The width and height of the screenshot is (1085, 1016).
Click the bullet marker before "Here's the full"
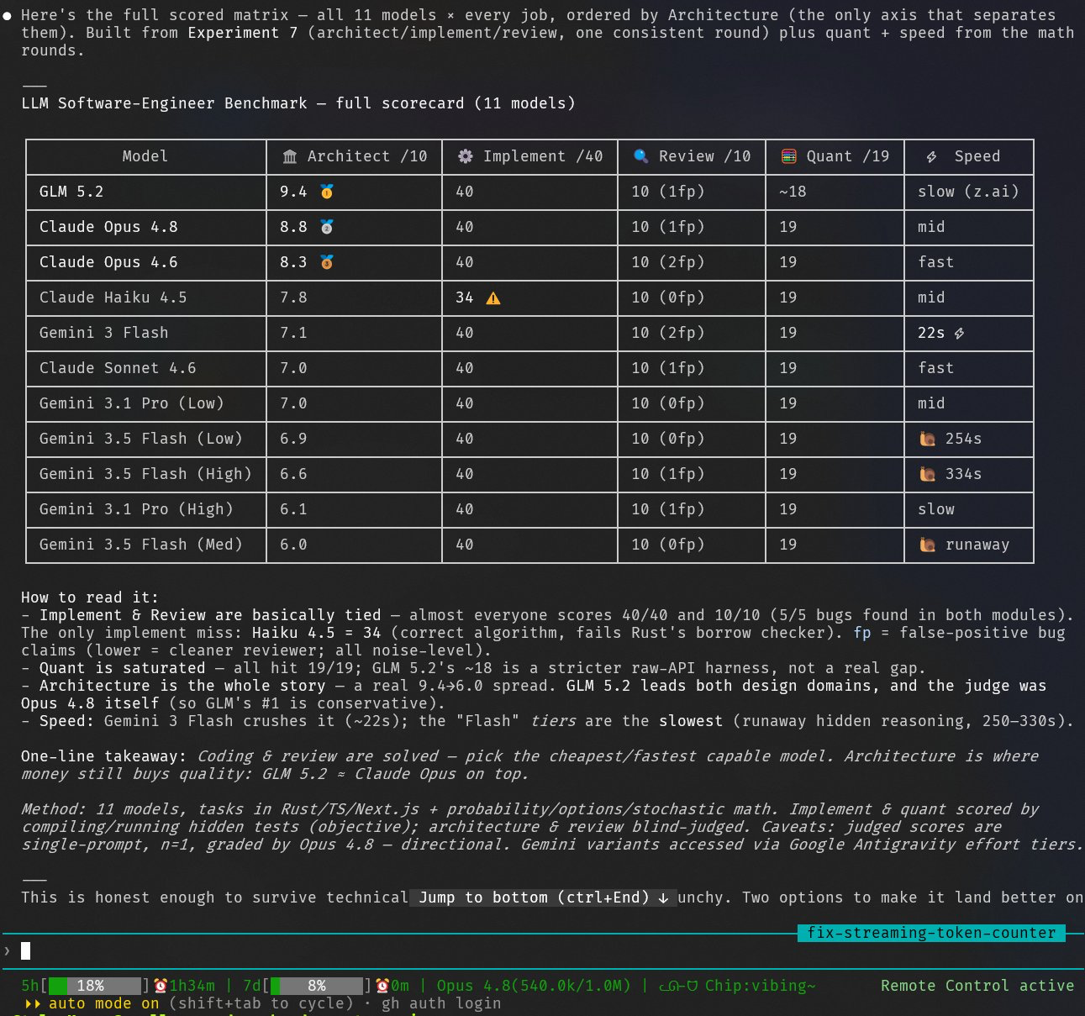click(8, 15)
